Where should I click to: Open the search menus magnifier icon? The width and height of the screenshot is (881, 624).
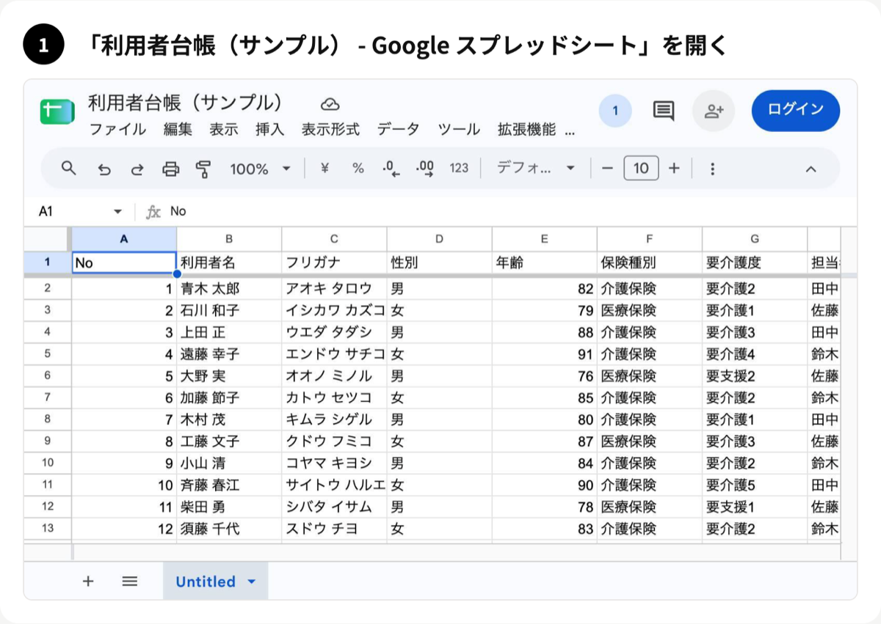click(68, 169)
